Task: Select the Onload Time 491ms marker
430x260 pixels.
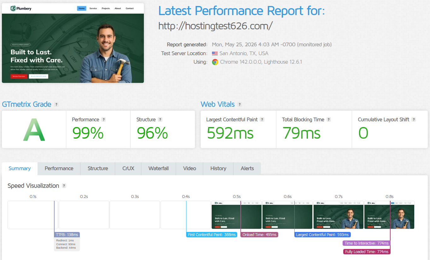Action: (259, 235)
